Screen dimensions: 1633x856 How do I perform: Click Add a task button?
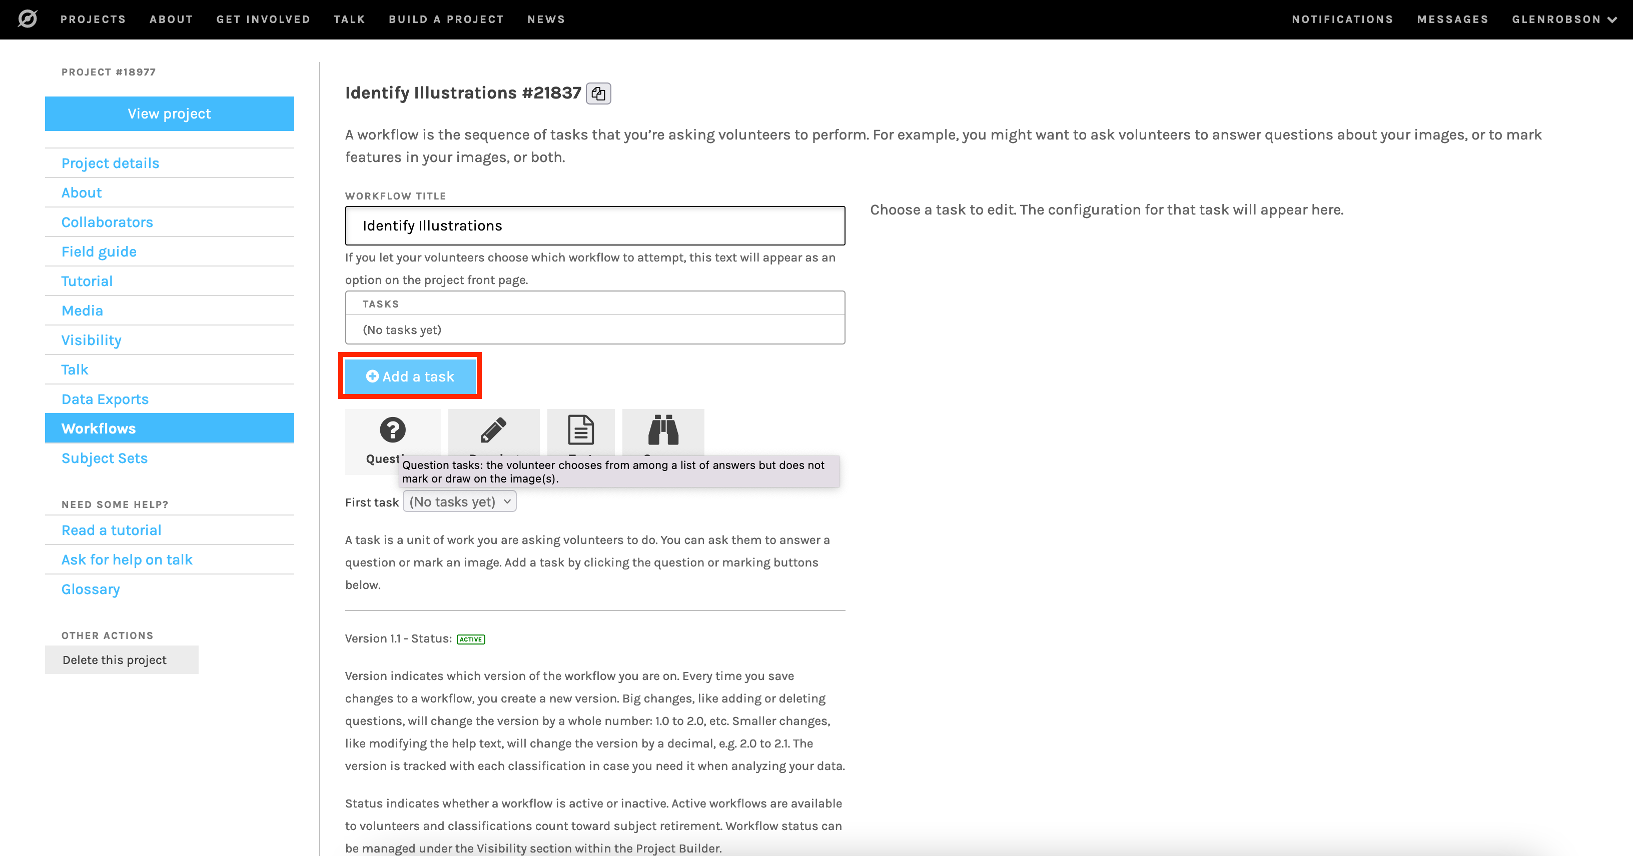[410, 376]
